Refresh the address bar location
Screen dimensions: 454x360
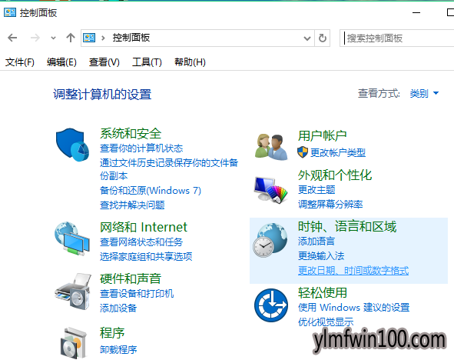pyautogui.click(x=323, y=38)
